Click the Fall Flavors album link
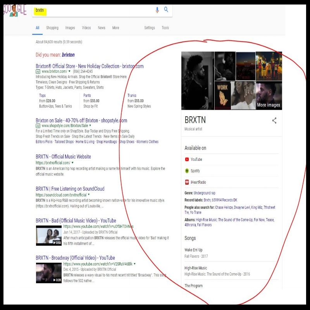 click(204, 225)
